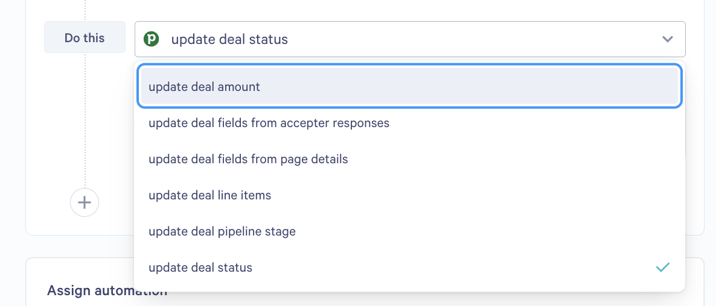Choose update deal fields from page details

pos(409,159)
